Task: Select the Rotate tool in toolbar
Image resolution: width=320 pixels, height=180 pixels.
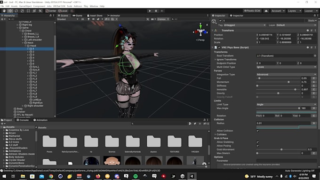Action: pyautogui.click(x=16, y=11)
